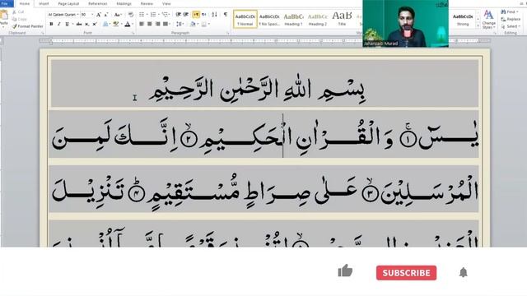Switch to the Home ribbon tab
527x296 pixels.
click(x=24, y=3)
